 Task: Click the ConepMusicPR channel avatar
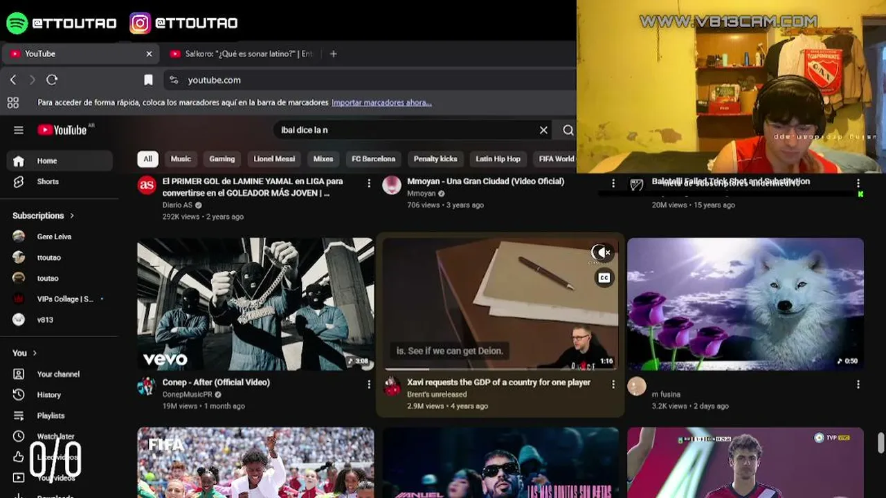[x=146, y=386]
